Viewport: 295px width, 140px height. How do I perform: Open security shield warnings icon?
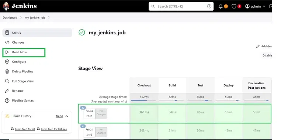(234, 6)
